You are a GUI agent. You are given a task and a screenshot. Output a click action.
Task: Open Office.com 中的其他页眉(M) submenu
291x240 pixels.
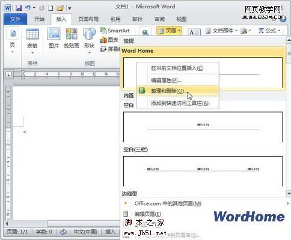pos(205,203)
